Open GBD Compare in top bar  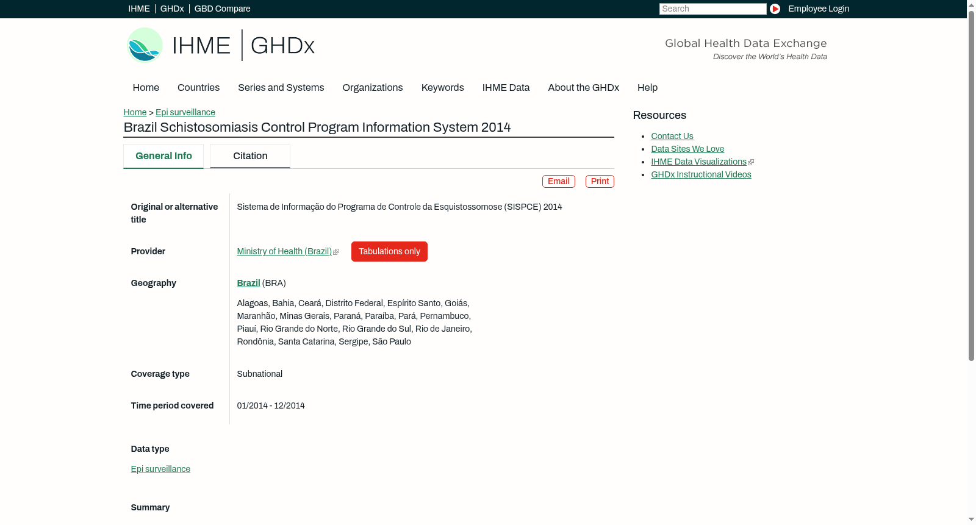(223, 9)
